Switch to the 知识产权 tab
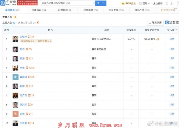 [x=142, y=10]
